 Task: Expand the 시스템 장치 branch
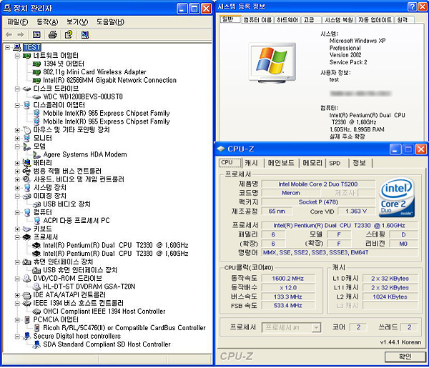[17, 188]
